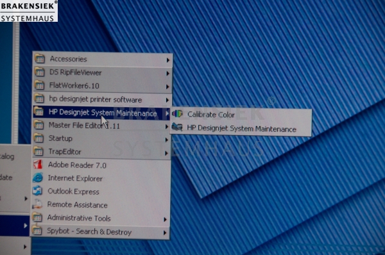Launch HP Designjet System Maintenance submenu item

pos(241,128)
